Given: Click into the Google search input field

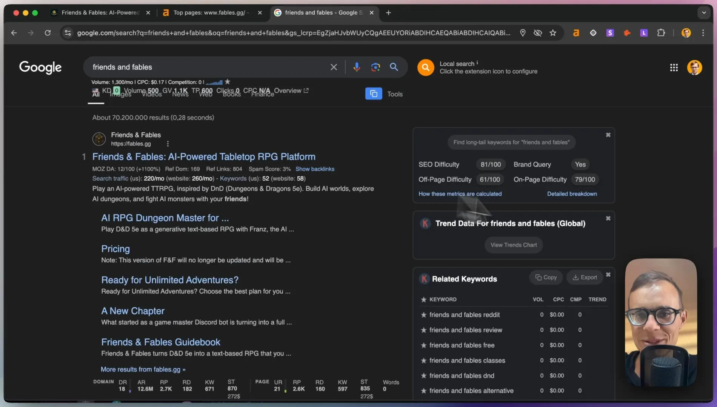Looking at the screenshot, I should tap(208, 67).
